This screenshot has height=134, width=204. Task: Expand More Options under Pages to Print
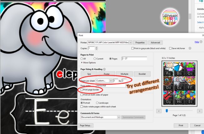88,62
